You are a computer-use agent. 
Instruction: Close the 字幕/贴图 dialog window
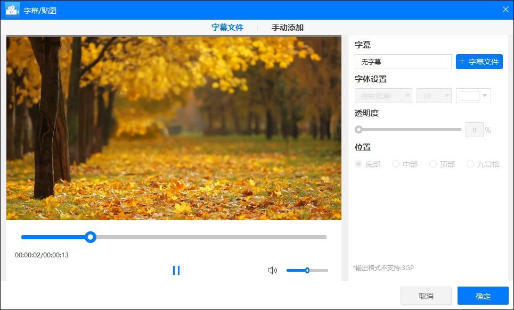(505, 10)
